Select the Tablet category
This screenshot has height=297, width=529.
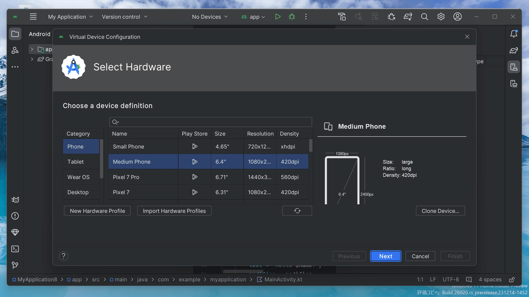81,162
